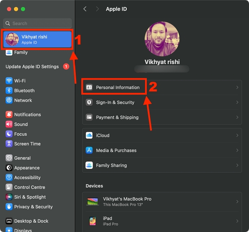Click "Vikhyat rishi" name under photo
Viewport: 249px width, 232px height.
coord(162,62)
